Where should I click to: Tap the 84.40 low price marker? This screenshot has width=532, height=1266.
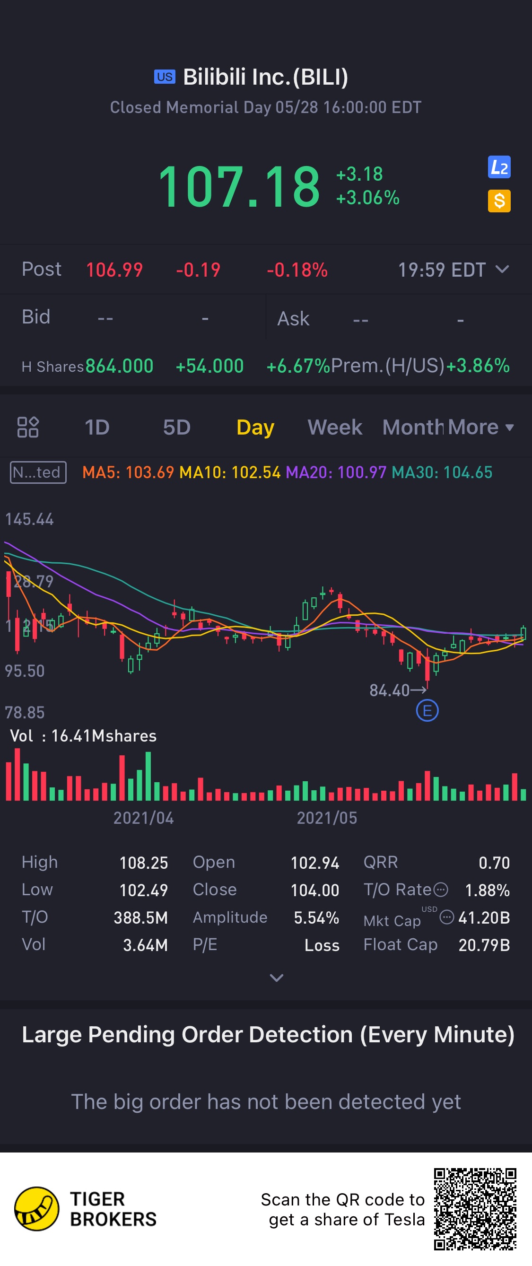tap(398, 690)
